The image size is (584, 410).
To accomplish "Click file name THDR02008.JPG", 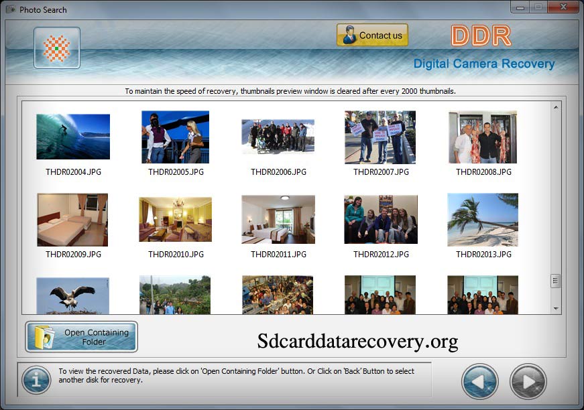I will (x=484, y=172).
